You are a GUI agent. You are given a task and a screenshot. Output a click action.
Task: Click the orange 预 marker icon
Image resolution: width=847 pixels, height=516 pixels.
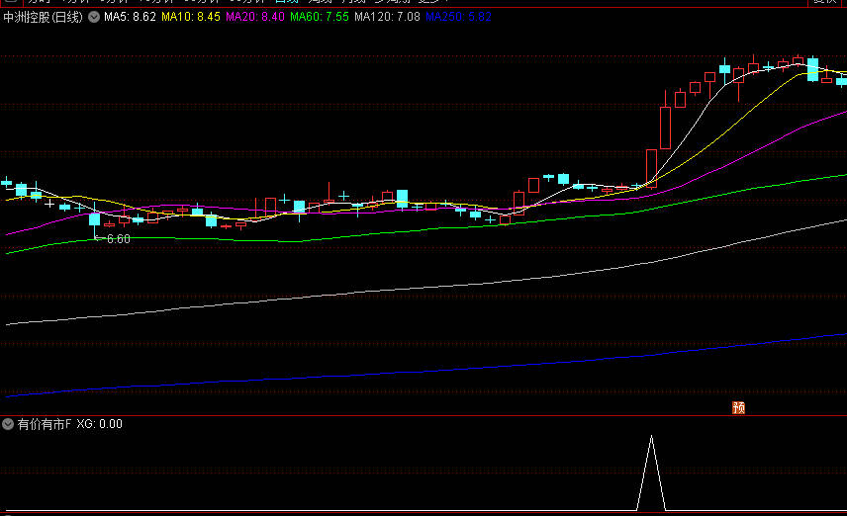[x=738, y=407]
